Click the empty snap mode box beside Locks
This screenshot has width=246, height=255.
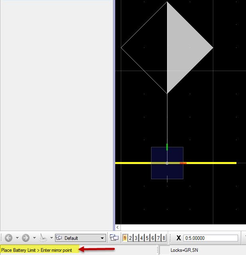(165, 250)
